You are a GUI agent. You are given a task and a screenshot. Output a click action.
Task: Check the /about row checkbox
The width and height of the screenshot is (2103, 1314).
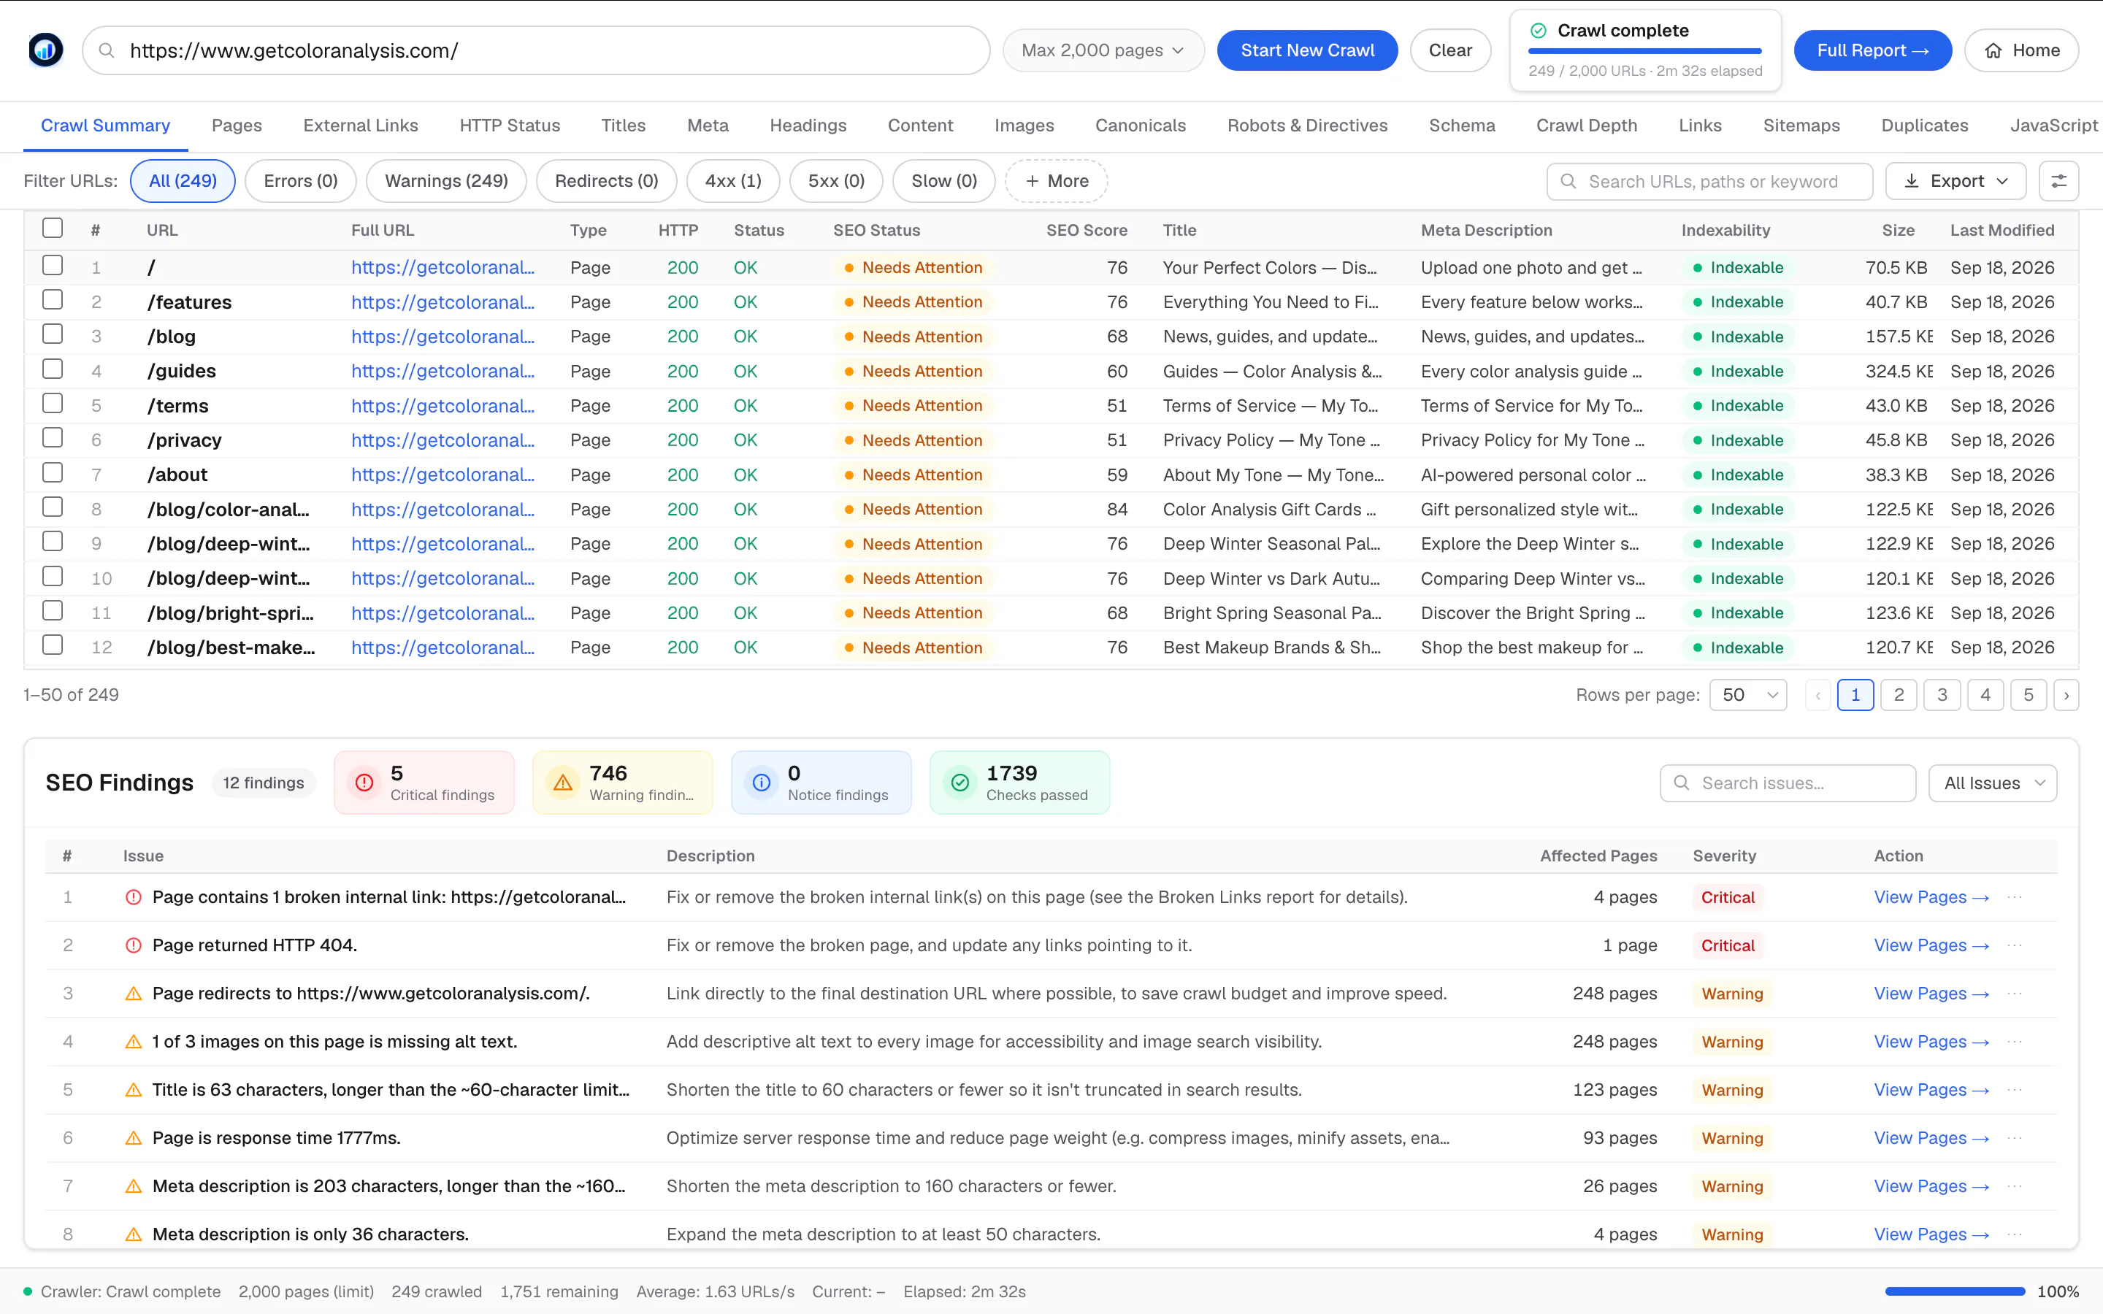click(x=53, y=473)
